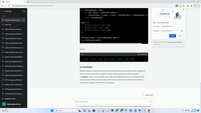Open Integer Reinterpretation chat
The width and height of the screenshot is (201, 113).
click(13, 71)
